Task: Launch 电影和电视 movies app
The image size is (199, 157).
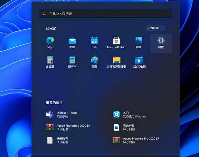Action: click(139, 60)
